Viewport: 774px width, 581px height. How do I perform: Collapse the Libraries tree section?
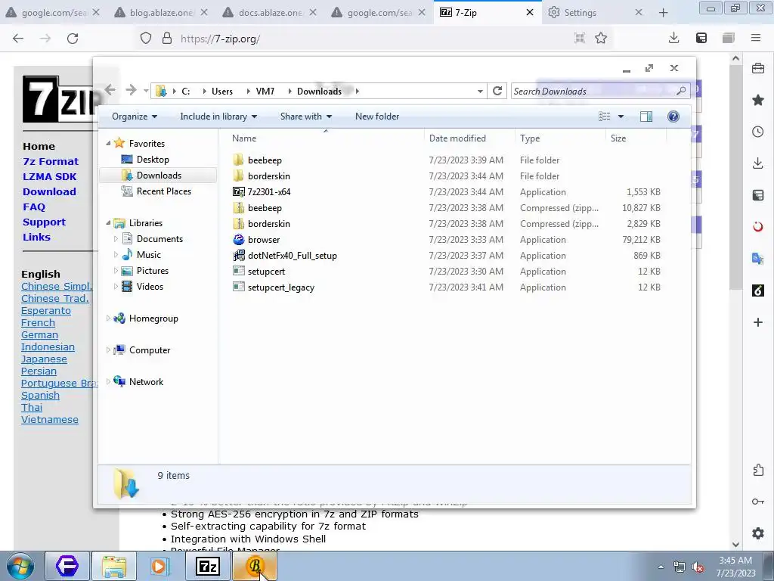(x=108, y=223)
